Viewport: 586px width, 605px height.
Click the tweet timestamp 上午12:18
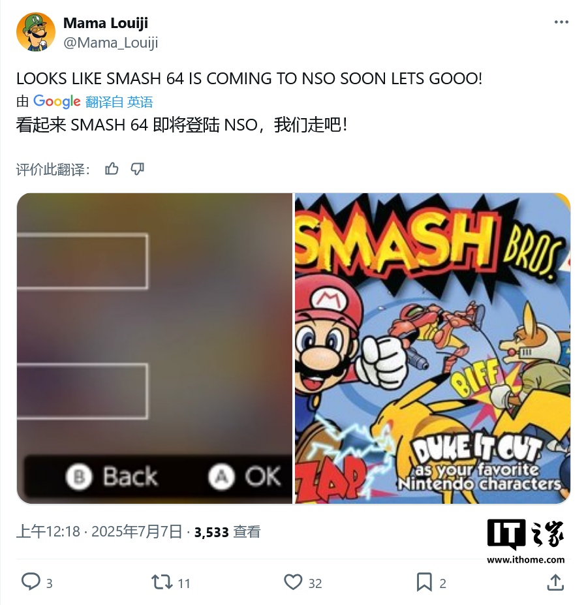pos(48,532)
